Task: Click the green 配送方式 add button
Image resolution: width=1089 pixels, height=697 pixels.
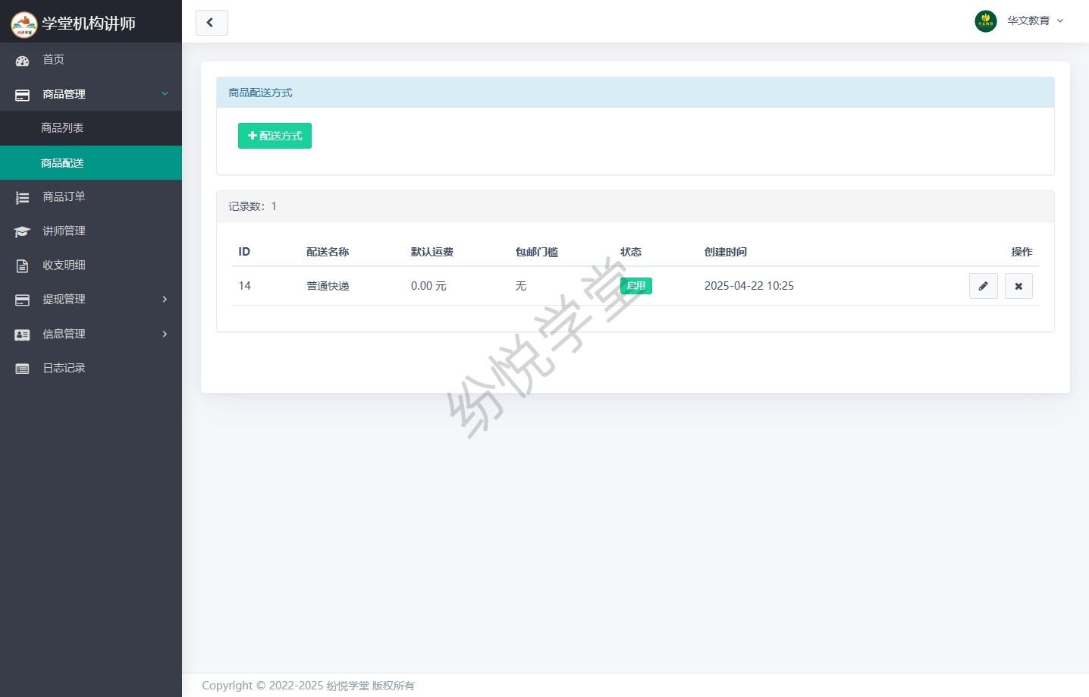Action: pos(275,136)
